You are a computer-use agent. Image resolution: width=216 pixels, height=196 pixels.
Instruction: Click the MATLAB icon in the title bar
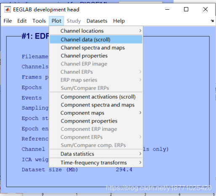8,10
